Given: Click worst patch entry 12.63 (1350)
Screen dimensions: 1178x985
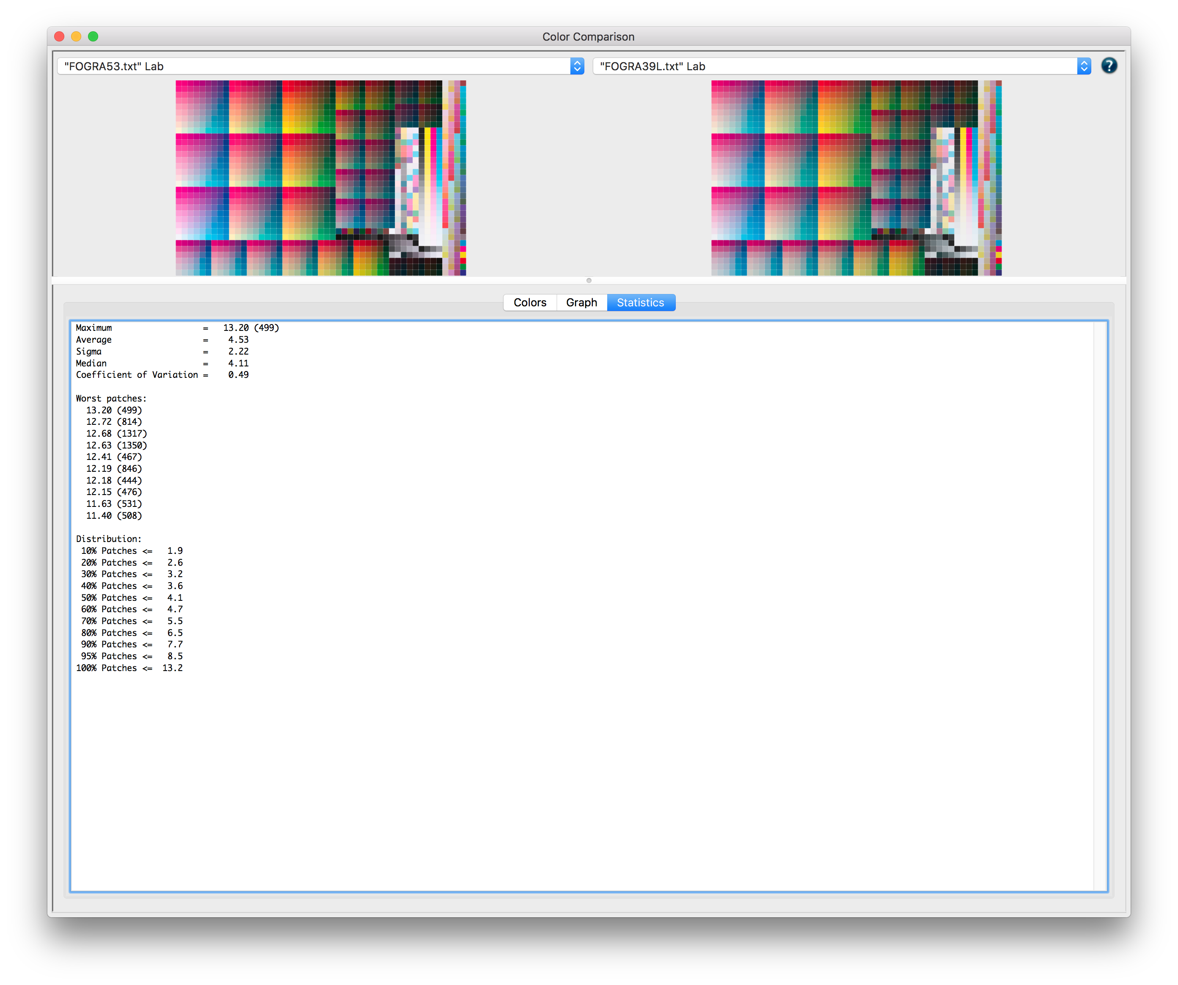Looking at the screenshot, I should 117,445.
